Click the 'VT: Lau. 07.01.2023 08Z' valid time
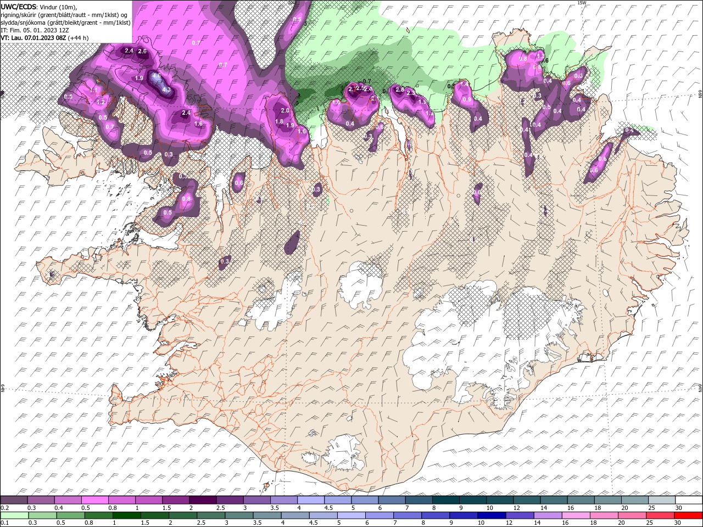 point(34,38)
